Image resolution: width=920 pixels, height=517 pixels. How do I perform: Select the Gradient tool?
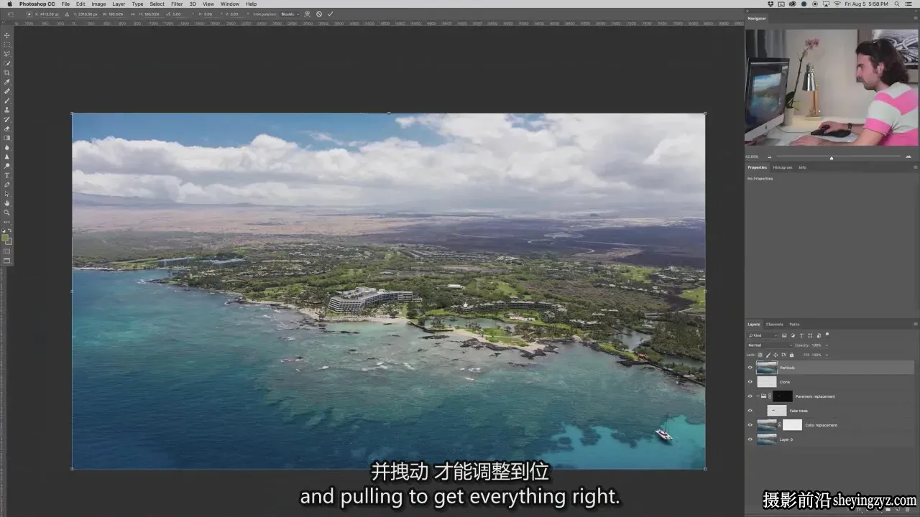pos(7,138)
